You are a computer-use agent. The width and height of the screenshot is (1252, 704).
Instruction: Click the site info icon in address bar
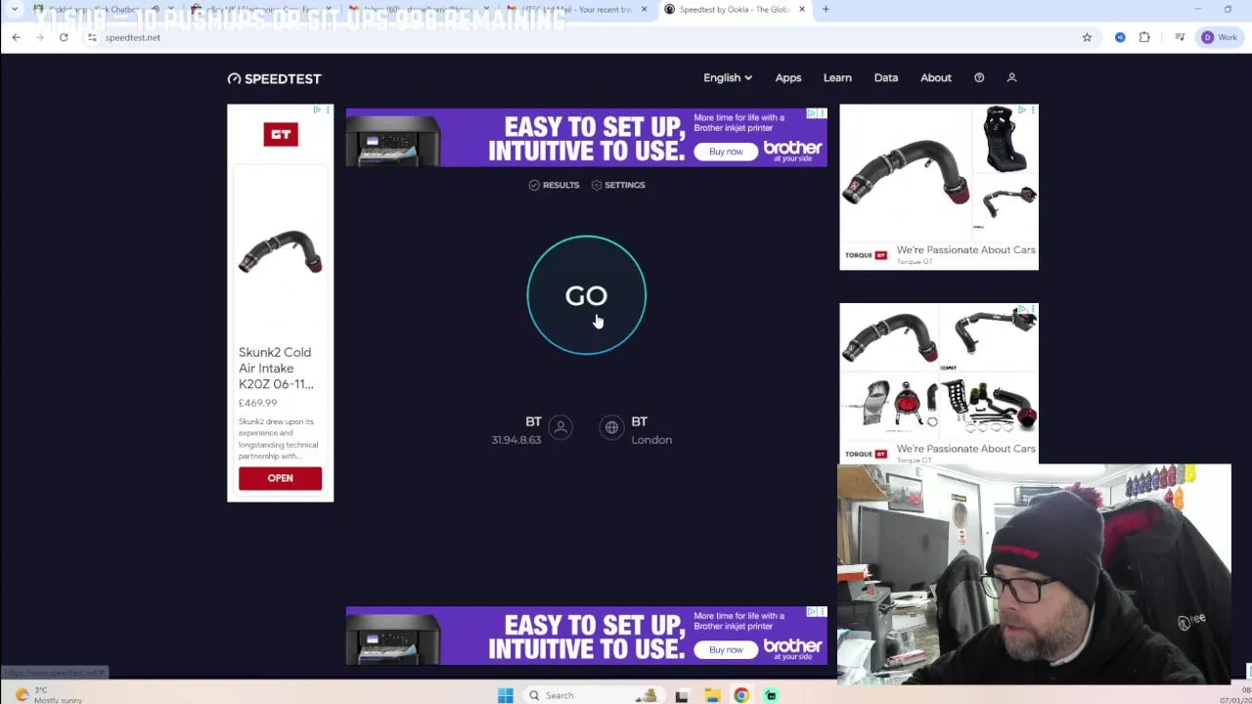[x=92, y=37]
